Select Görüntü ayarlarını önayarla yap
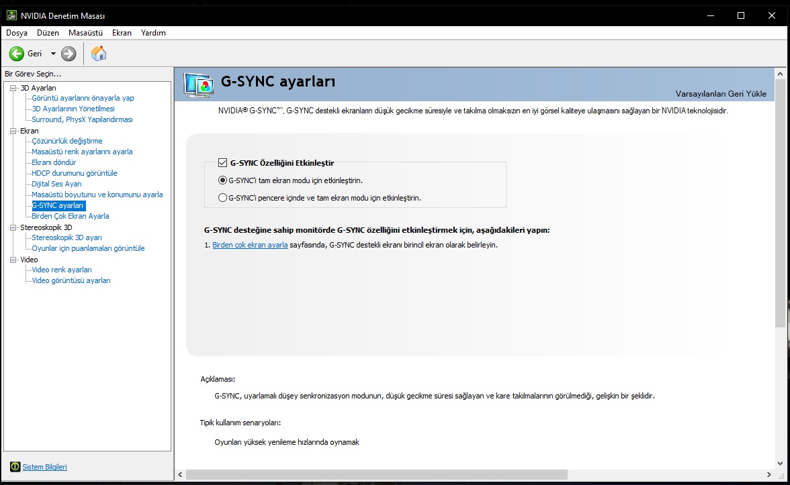The image size is (790, 485). click(83, 98)
